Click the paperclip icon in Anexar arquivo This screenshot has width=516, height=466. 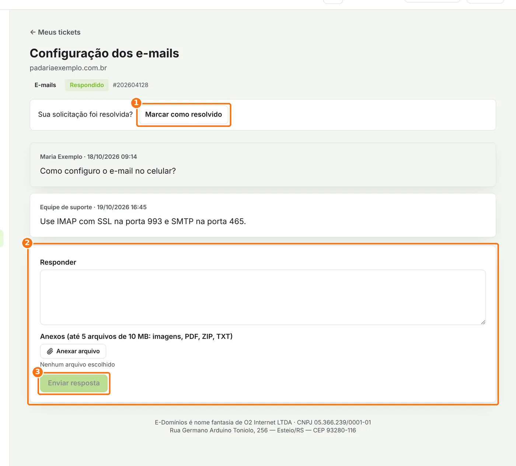click(x=50, y=351)
